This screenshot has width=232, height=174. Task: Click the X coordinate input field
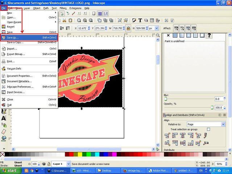83,28
